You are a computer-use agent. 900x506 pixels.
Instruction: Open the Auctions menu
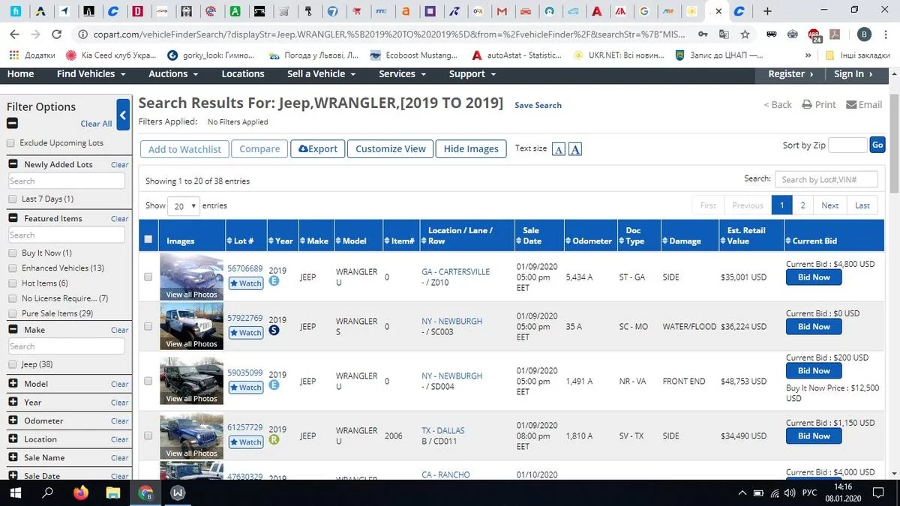(x=172, y=74)
